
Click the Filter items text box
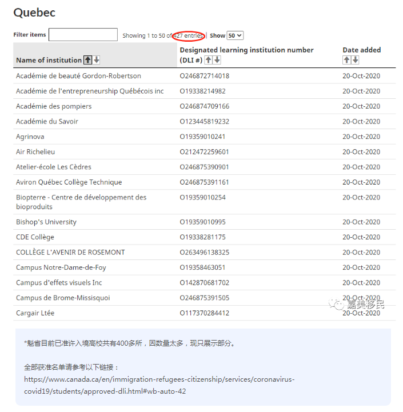tap(83, 35)
